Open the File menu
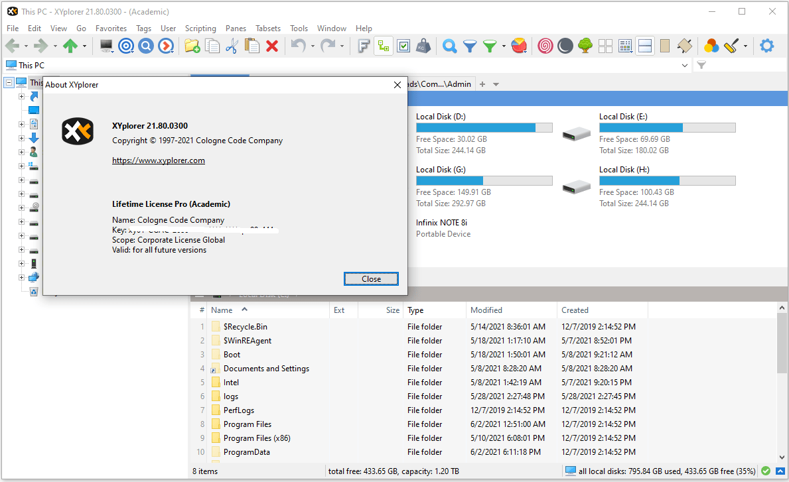Screen dimensions: 789x482 tap(13, 28)
